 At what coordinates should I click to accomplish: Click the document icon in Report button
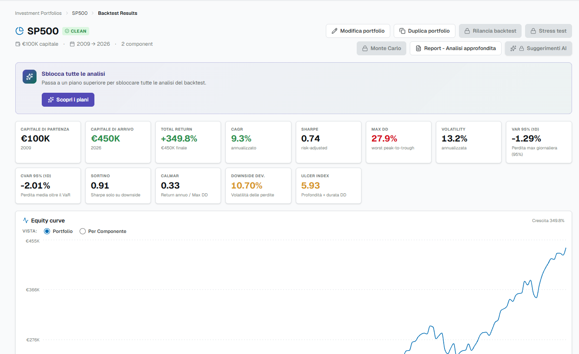pos(418,48)
